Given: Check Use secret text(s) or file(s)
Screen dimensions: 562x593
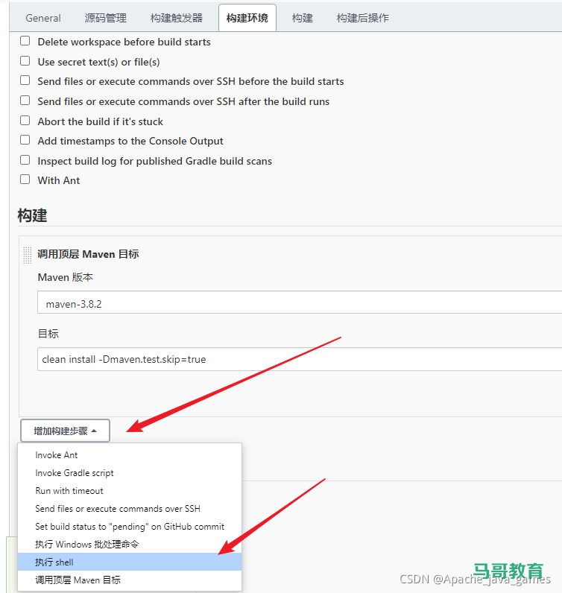Looking at the screenshot, I should click(25, 61).
